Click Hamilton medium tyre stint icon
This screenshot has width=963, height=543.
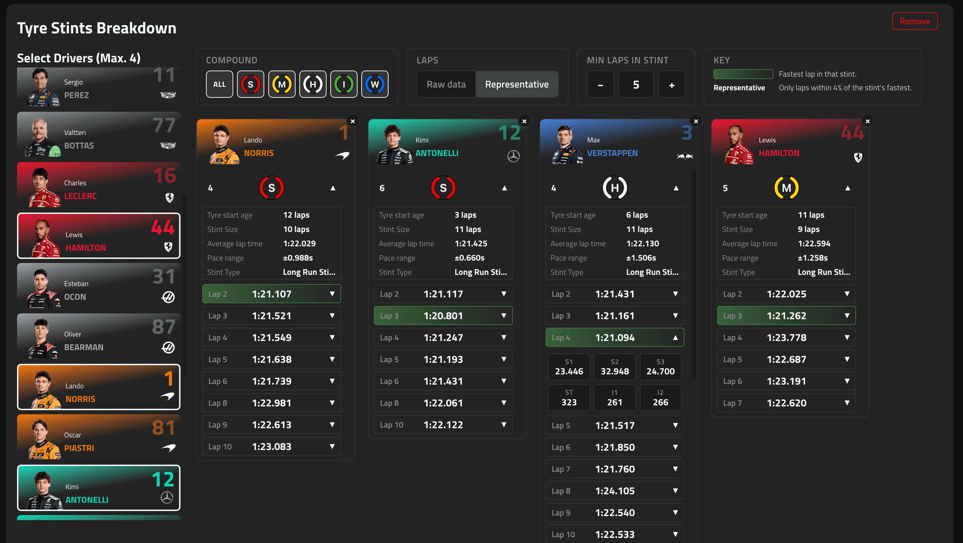click(786, 188)
